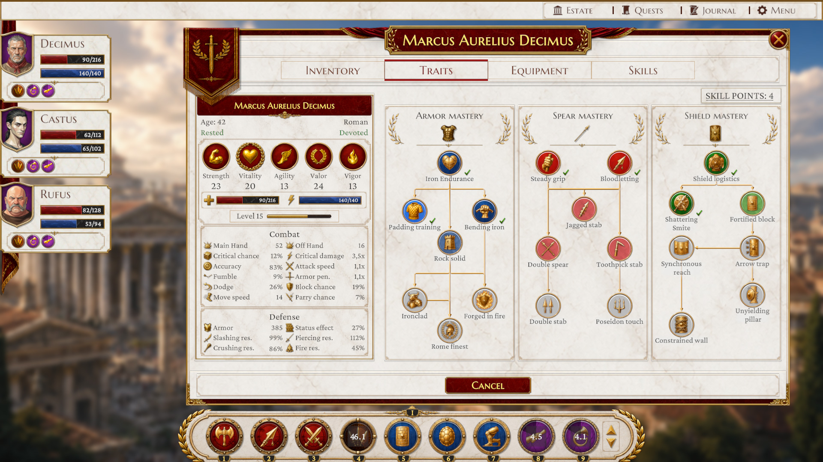Pick the Constrained wall skill node
Viewport: 823px width, 462px height.
click(681, 325)
